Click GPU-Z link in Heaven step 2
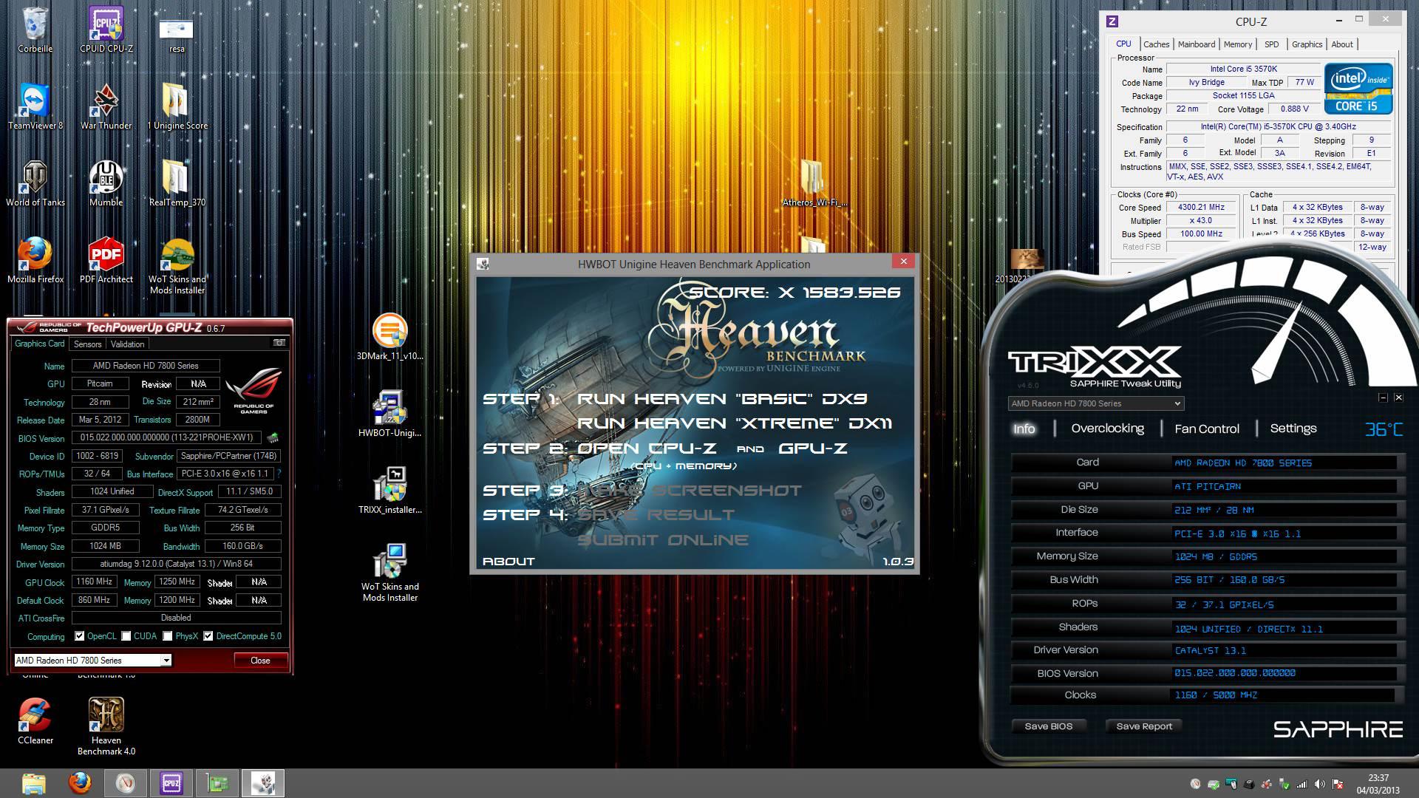 click(812, 449)
